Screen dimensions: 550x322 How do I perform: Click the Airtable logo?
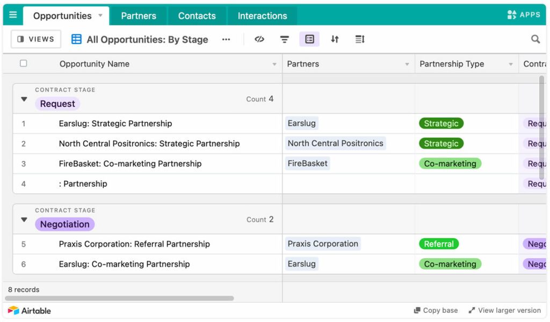(30, 311)
